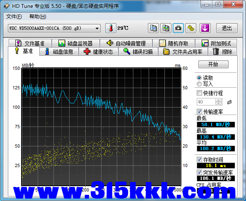Viewport: 246px width, 201px height.
Task: Save screenshot with the camera icon
Action: 178,28
